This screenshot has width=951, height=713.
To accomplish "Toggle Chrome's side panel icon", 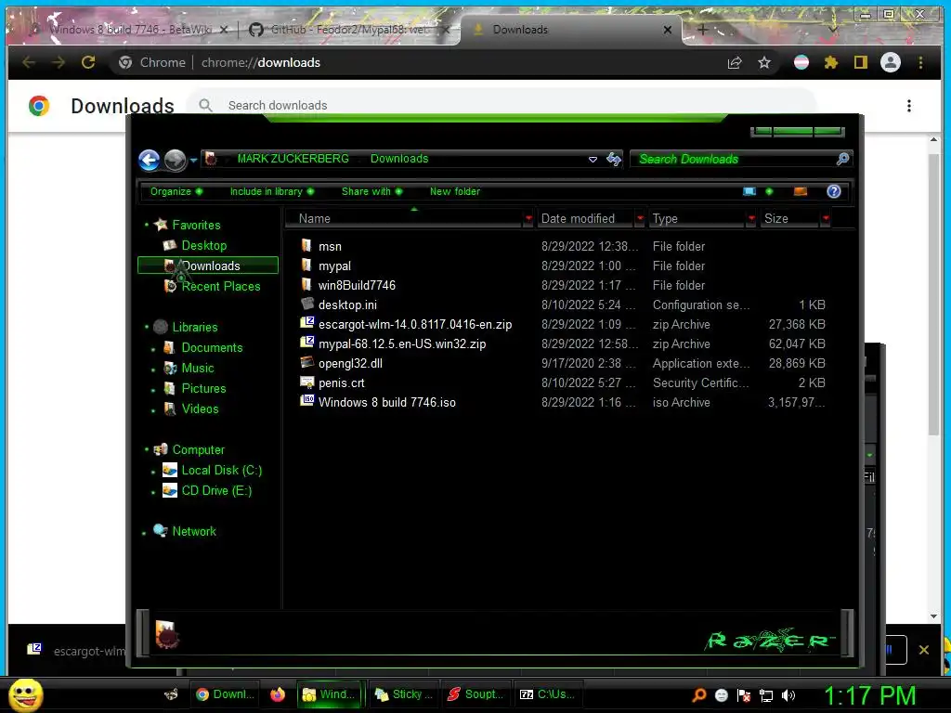I will pyautogui.click(x=861, y=62).
